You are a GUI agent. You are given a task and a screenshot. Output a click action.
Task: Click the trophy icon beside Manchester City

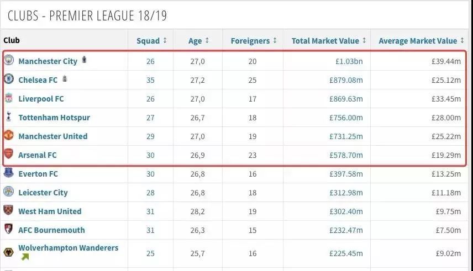(84, 59)
